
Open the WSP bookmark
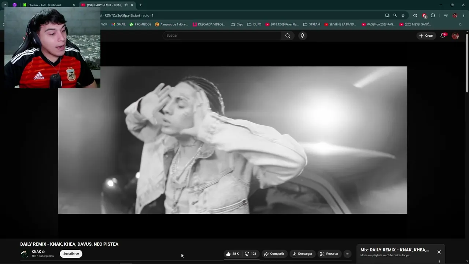click(104, 25)
